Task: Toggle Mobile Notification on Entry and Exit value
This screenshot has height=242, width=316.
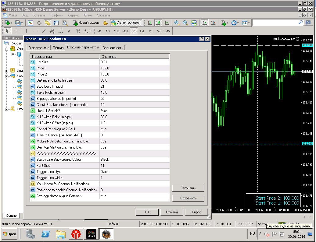Action: pos(135,141)
